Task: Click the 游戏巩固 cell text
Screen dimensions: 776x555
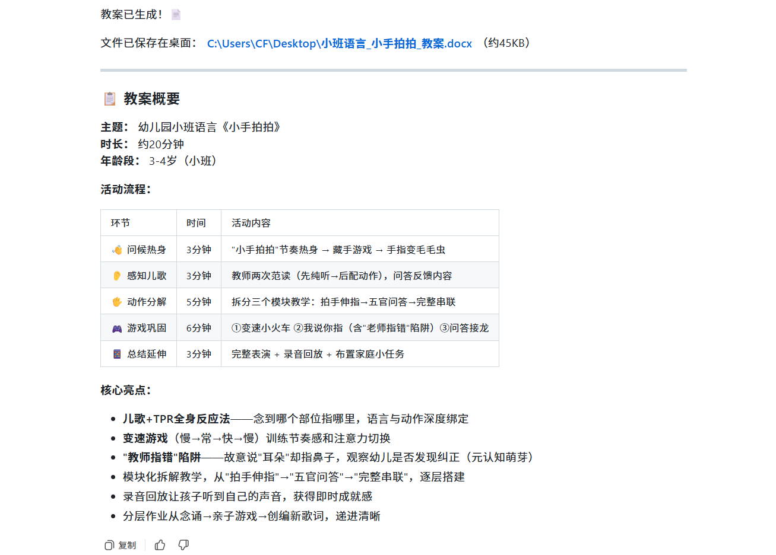Action: coord(147,328)
